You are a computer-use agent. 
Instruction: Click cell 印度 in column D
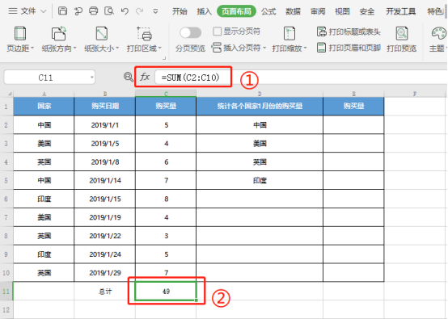click(x=260, y=180)
